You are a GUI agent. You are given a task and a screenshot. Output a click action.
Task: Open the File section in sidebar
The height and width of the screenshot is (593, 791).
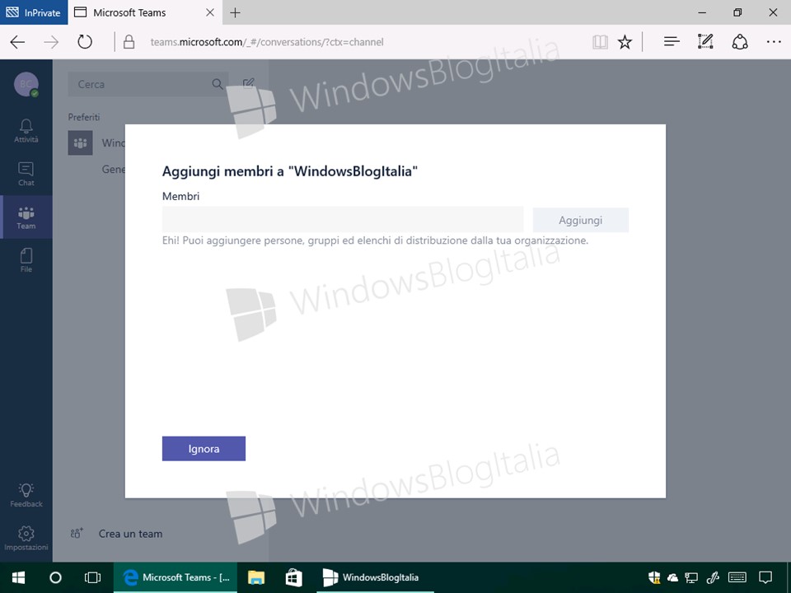click(26, 261)
